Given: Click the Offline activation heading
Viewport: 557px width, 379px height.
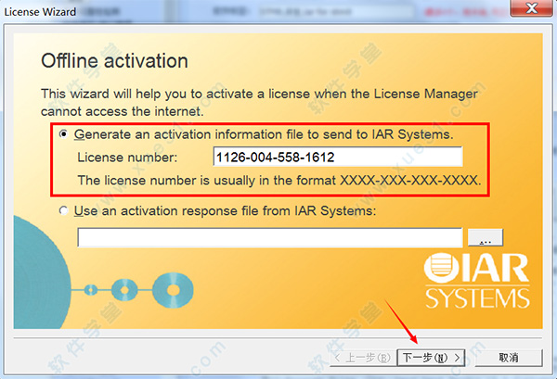Looking at the screenshot, I should [x=114, y=60].
